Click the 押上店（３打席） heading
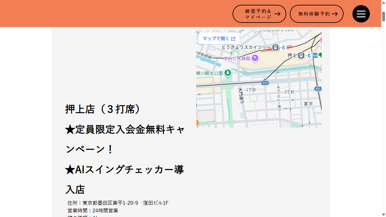 (103, 109)
